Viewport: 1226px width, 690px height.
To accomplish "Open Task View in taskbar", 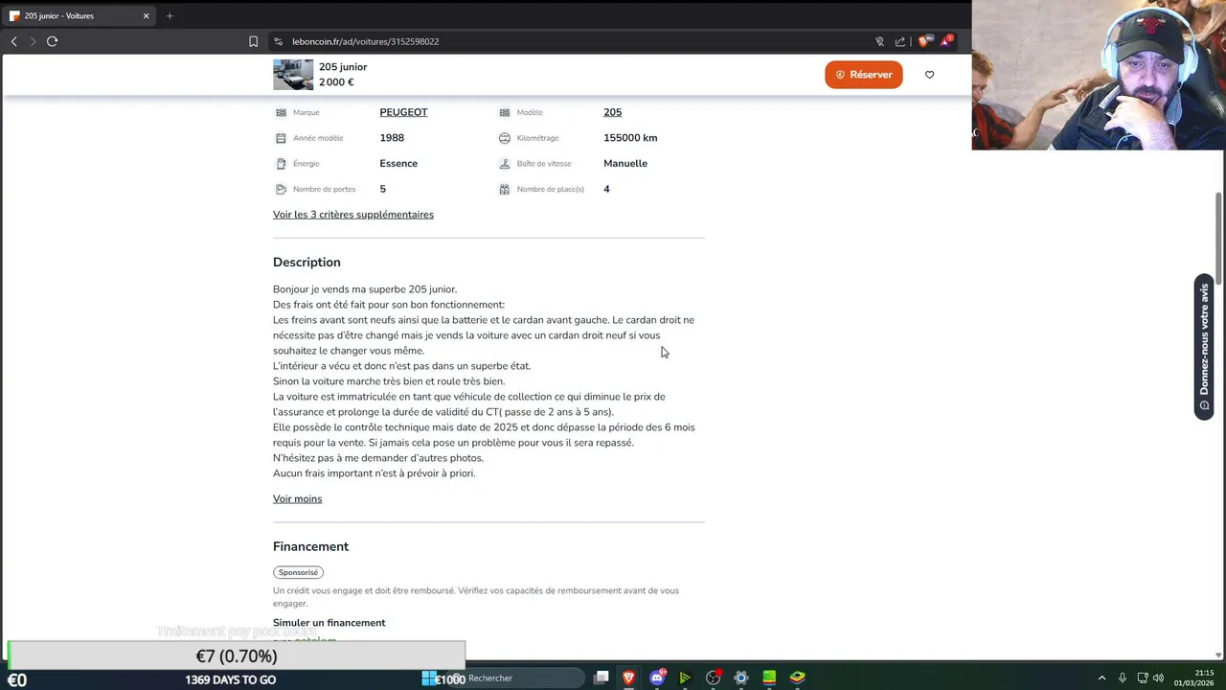I will click(x=602, y=678).
